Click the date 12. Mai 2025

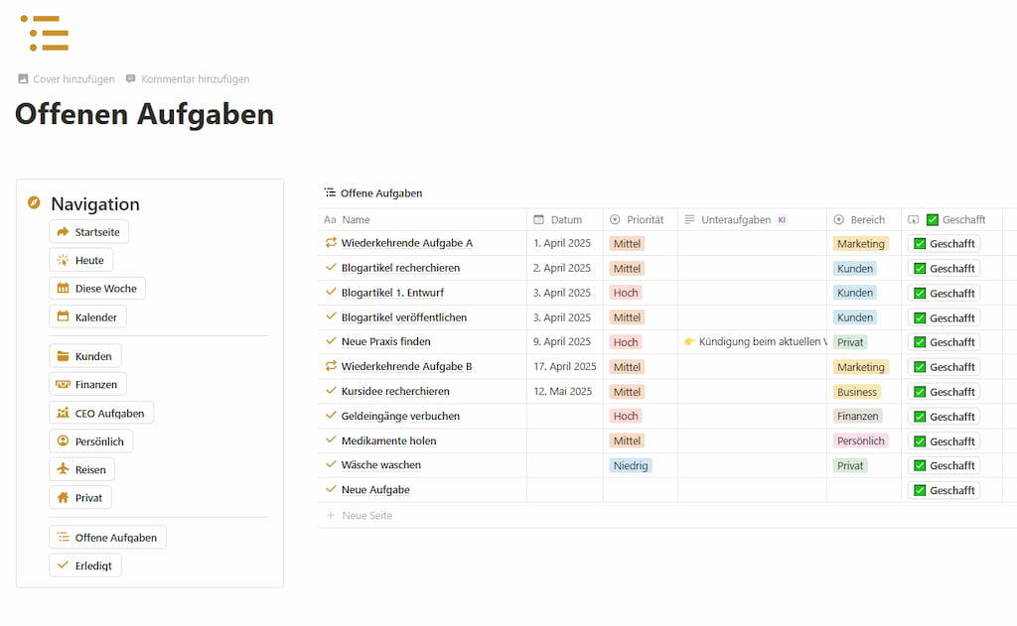[x=562, y=392]
